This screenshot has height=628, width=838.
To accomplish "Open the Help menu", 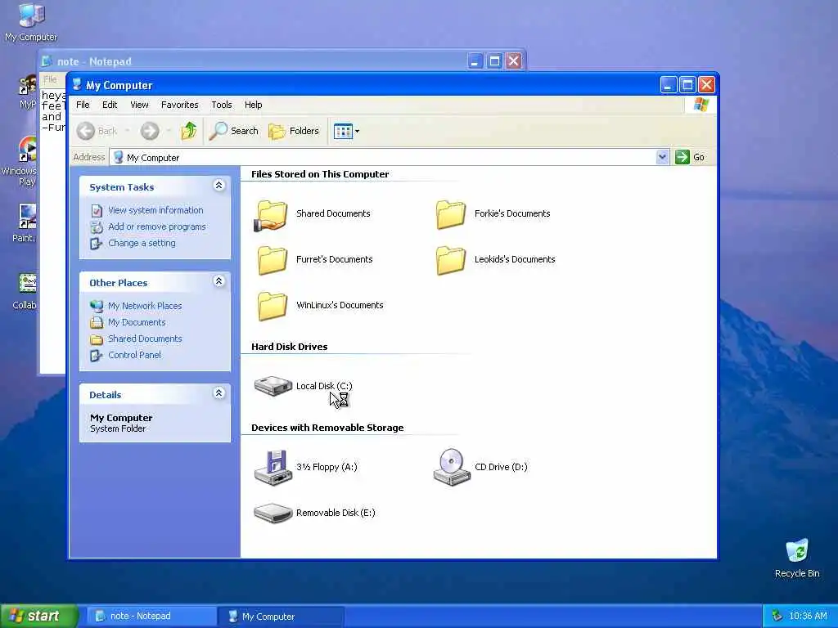I will coord(254,105).
